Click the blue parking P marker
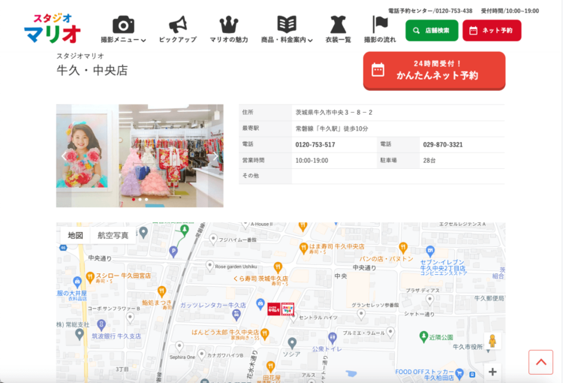 click(173, 252)
